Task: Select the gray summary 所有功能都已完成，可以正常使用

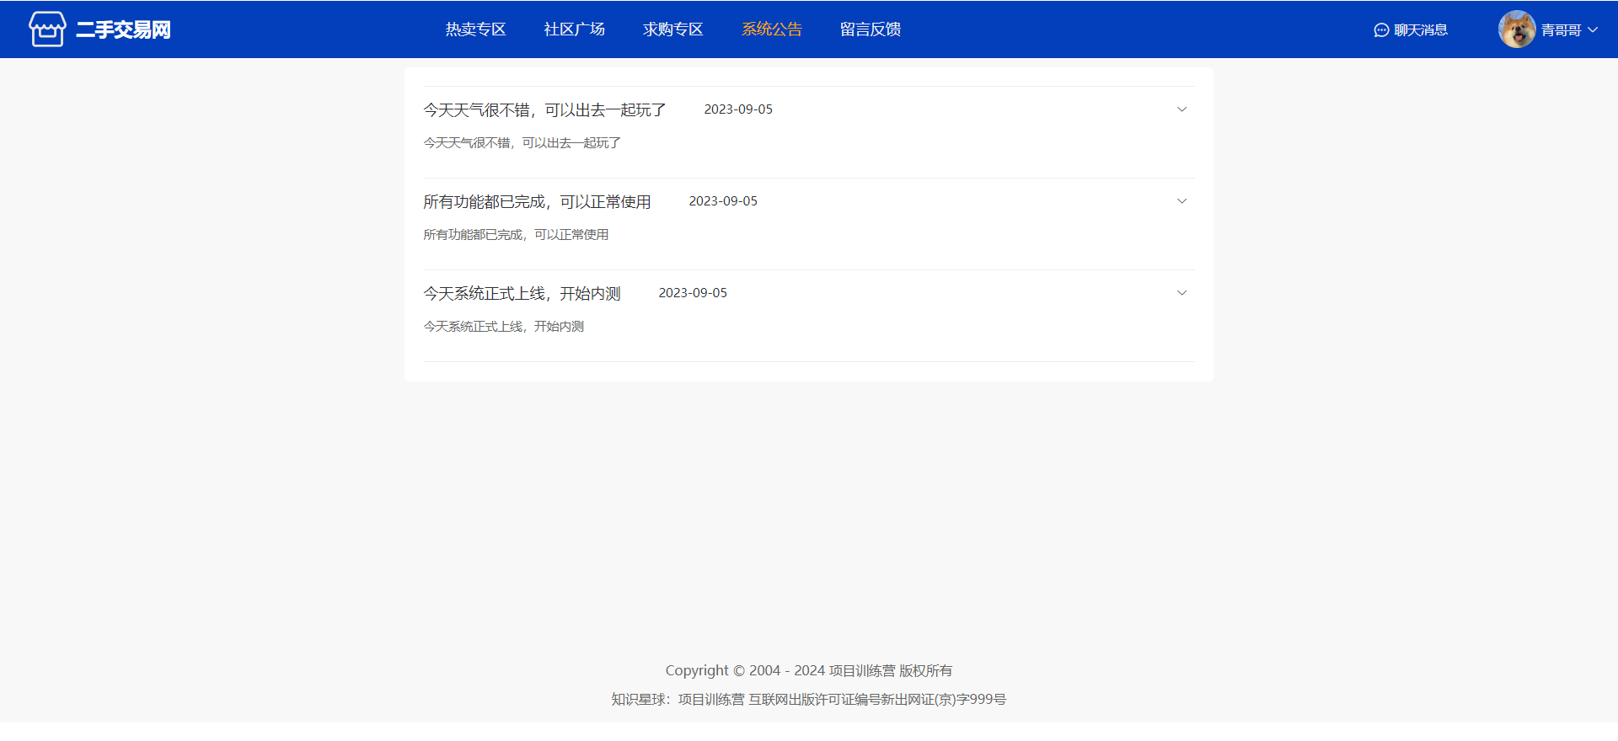Action: tap(516, 235)
